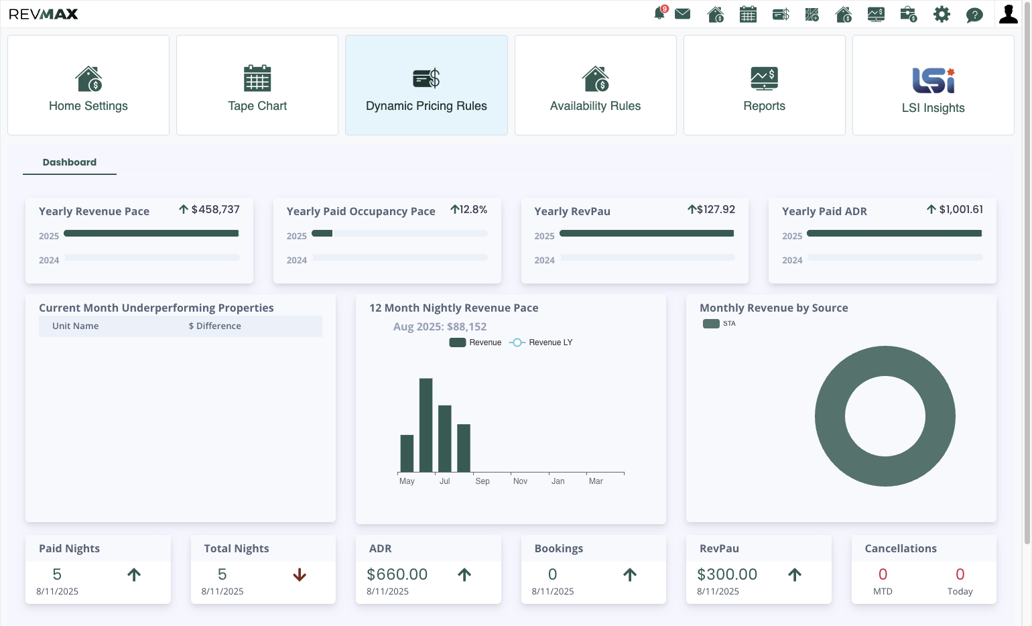The height and width of the screenshot is (626, 1032).
Task: Click the $660.00 ADR value
Action: click(397, 574)
